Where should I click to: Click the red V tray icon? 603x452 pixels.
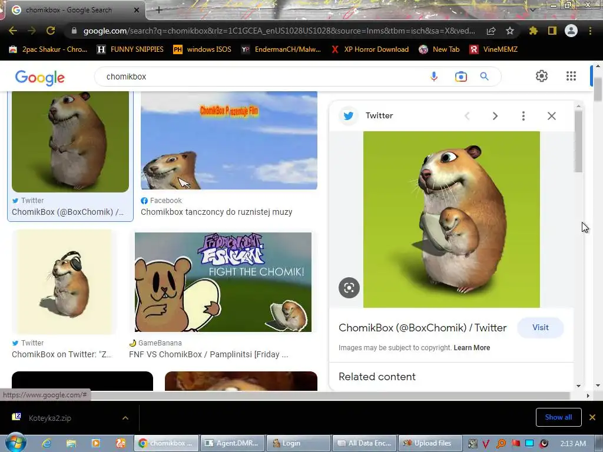486,444
